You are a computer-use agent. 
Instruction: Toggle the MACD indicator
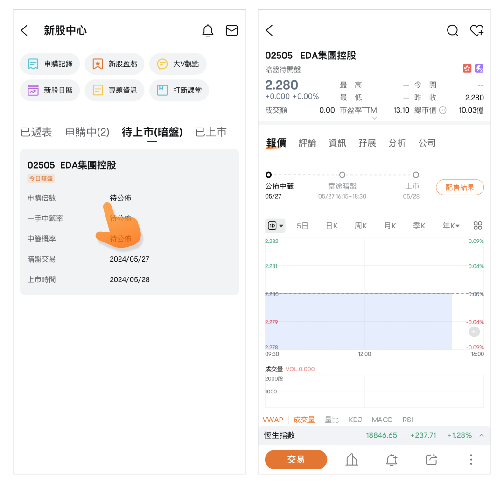[x=382, y=420]
